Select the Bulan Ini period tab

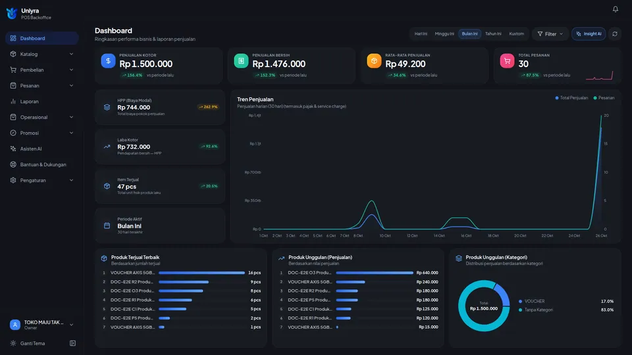pyautogui.click(x=469, y=34)
